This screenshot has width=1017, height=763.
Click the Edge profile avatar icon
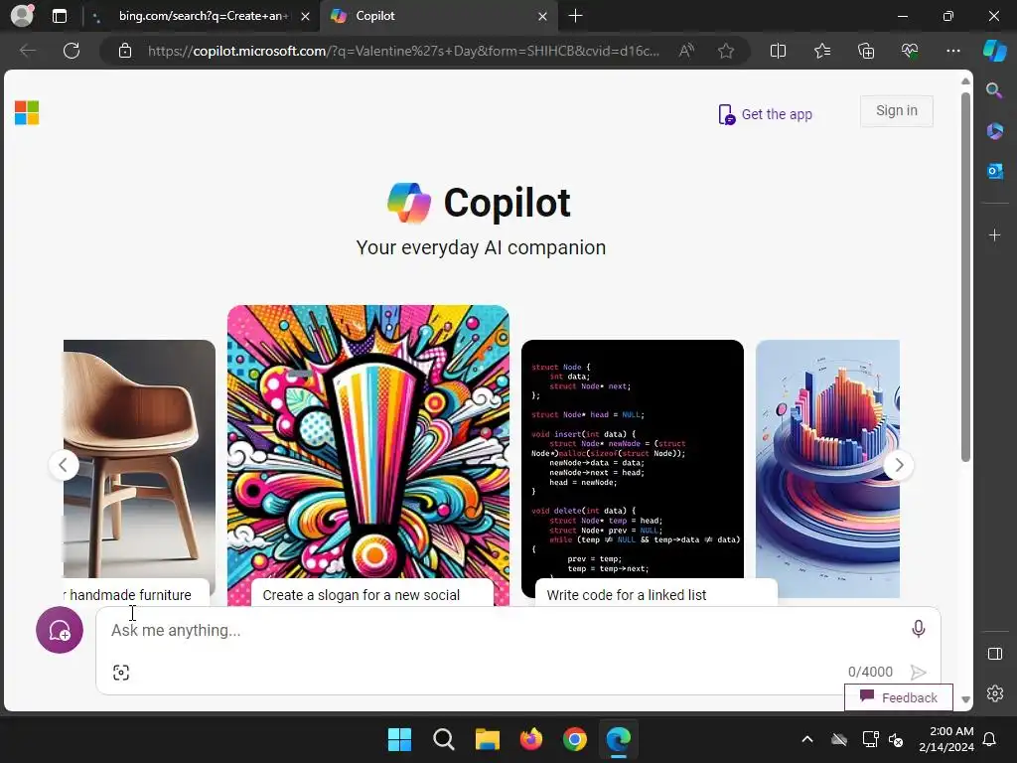point(22,16)
